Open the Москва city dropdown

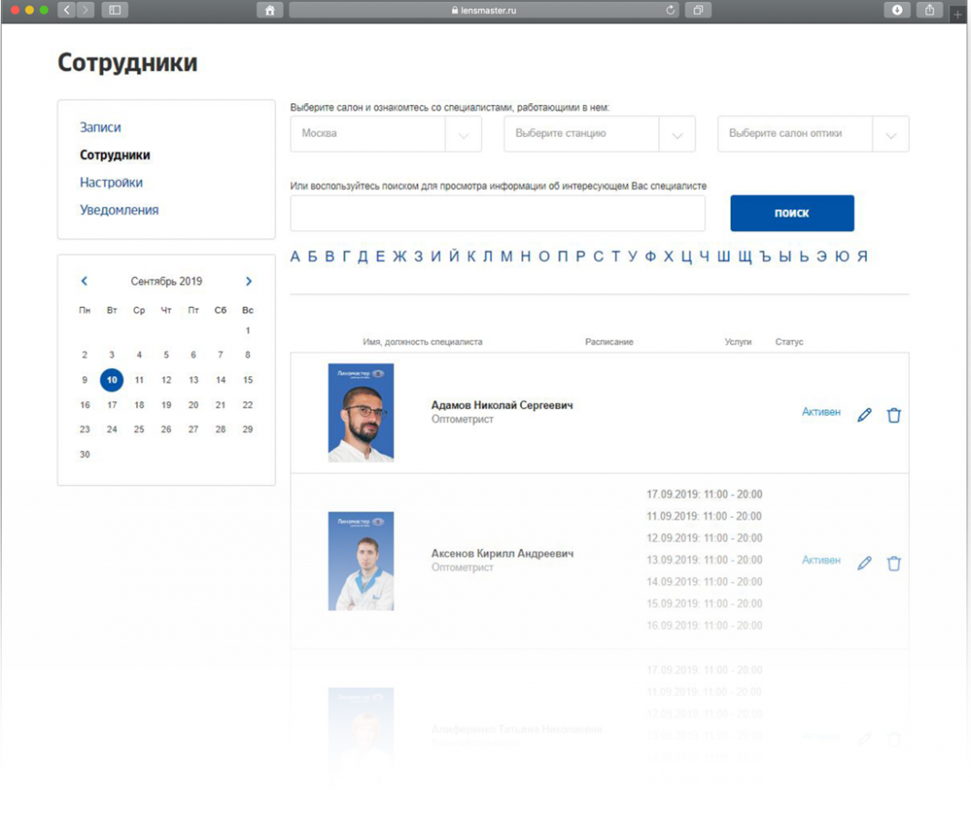tap(386, 134)
